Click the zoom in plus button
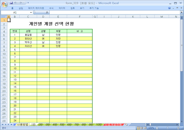This screenshot has width=184, height=130. 178,128
